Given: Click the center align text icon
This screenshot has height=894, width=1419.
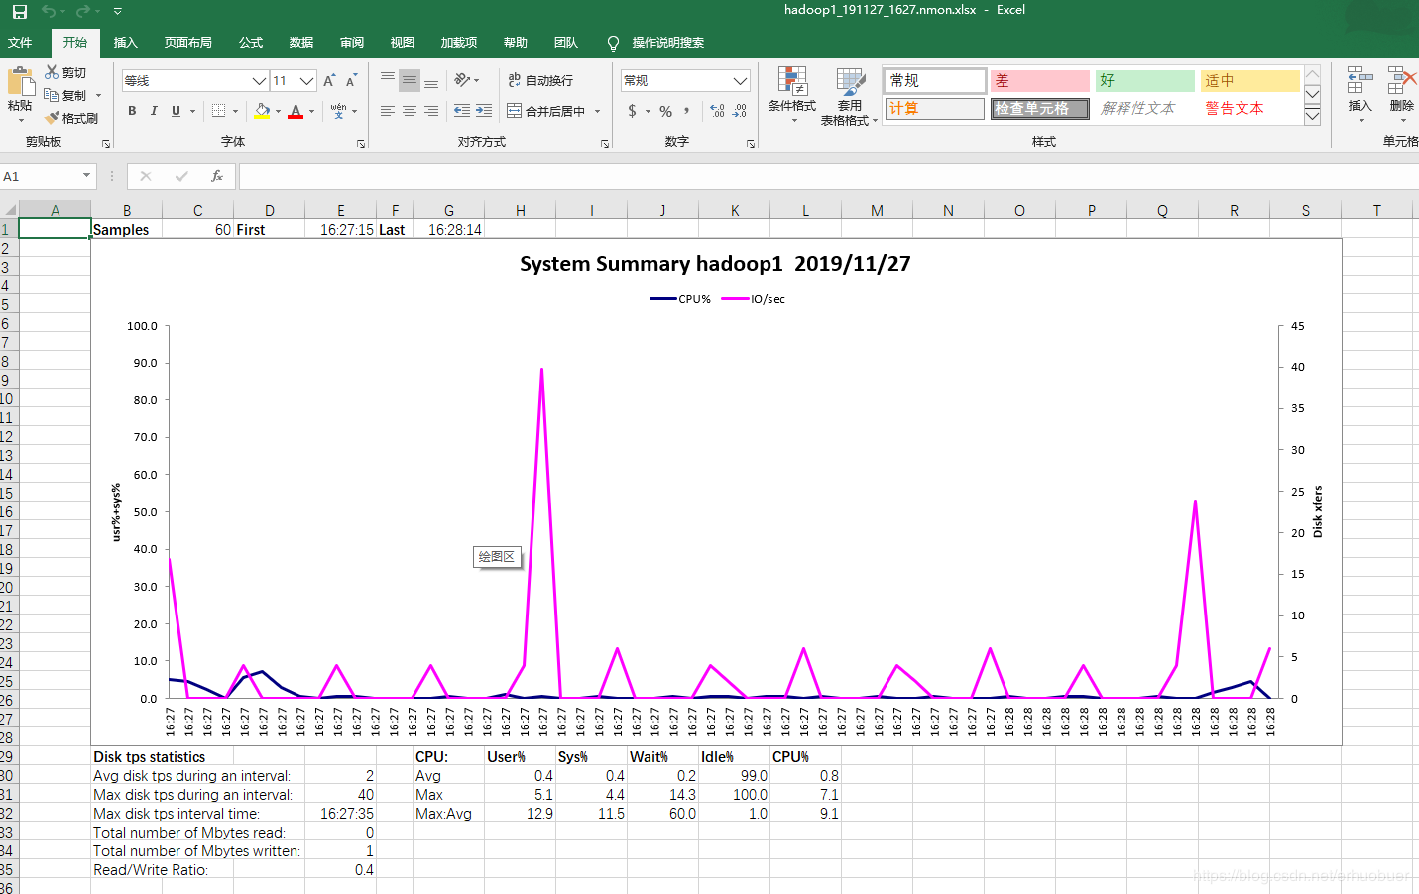Looking at the screenshot, I should 410,111.
